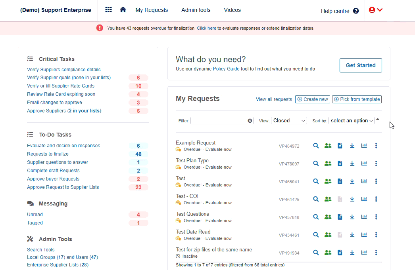Click the count badge 10 for Rate Cards
Screen dimensions: 415x270
click(x=138, y=86)
